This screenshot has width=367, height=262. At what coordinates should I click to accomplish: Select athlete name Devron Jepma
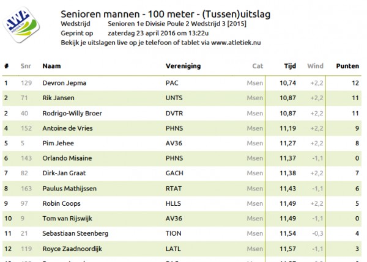pyautogui.click(x=64, y=83)
